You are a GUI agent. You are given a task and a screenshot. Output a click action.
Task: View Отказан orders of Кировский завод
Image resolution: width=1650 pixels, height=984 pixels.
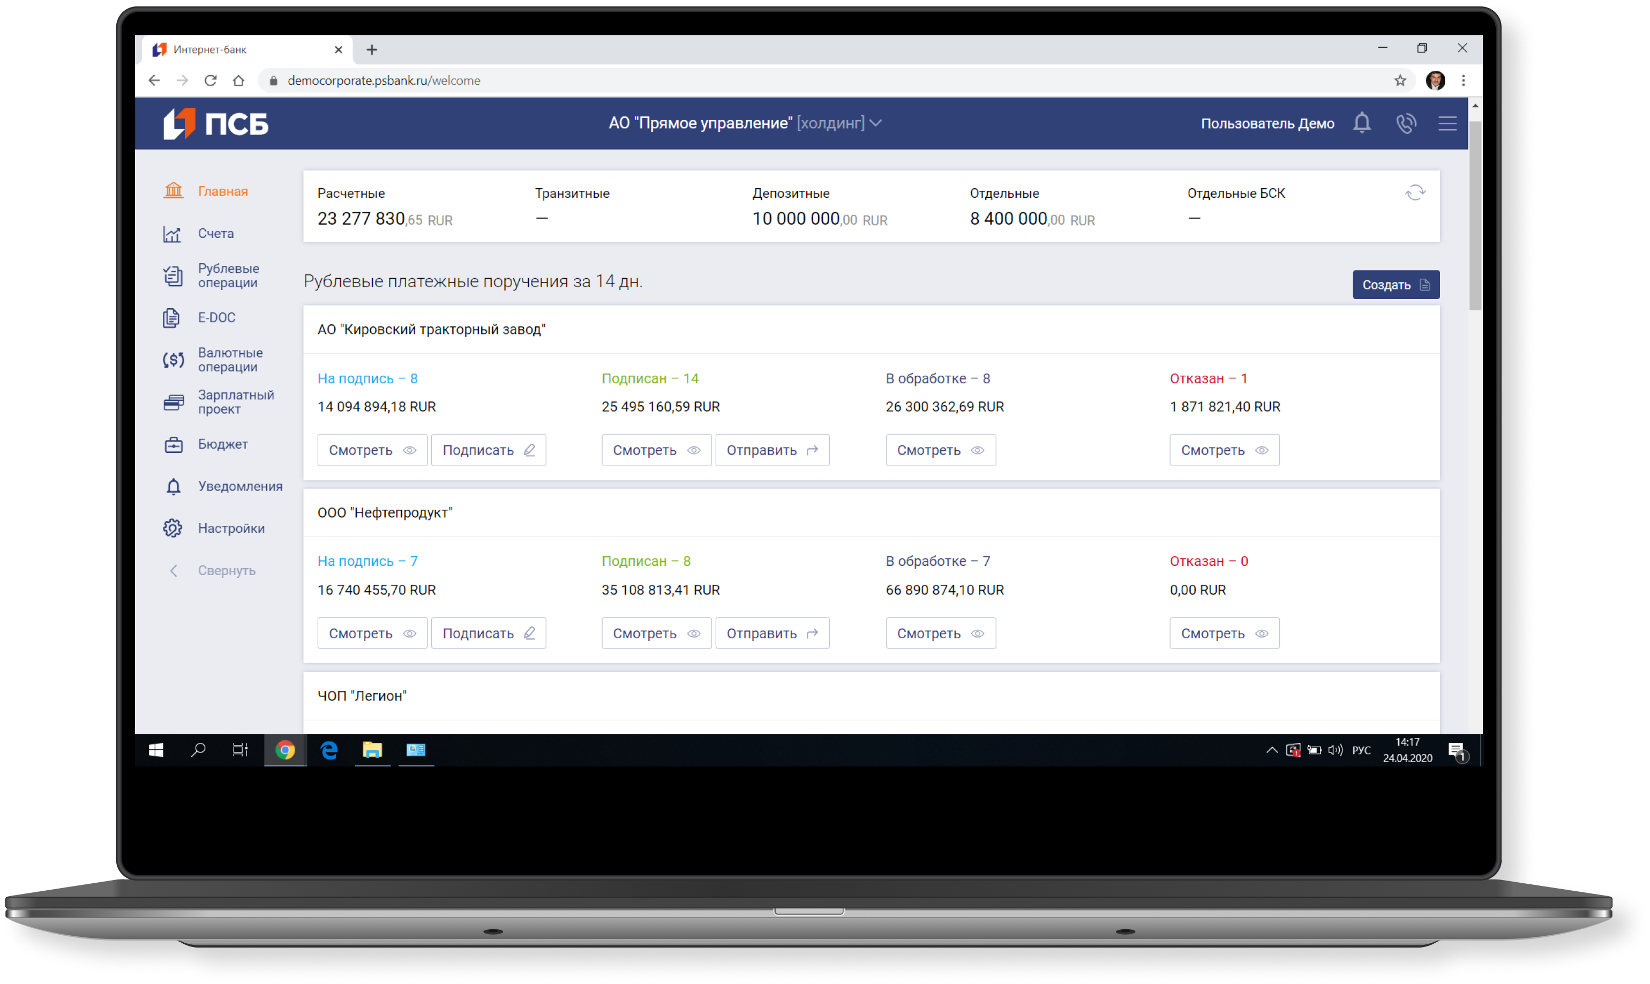click(x=1224, y=450)
